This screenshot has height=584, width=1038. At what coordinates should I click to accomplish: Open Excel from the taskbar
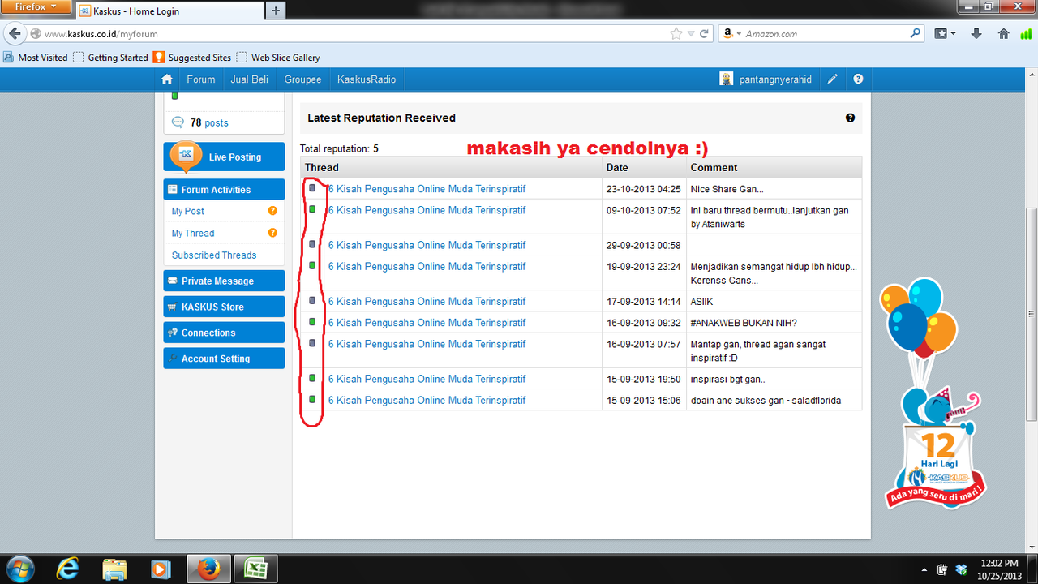256,569
